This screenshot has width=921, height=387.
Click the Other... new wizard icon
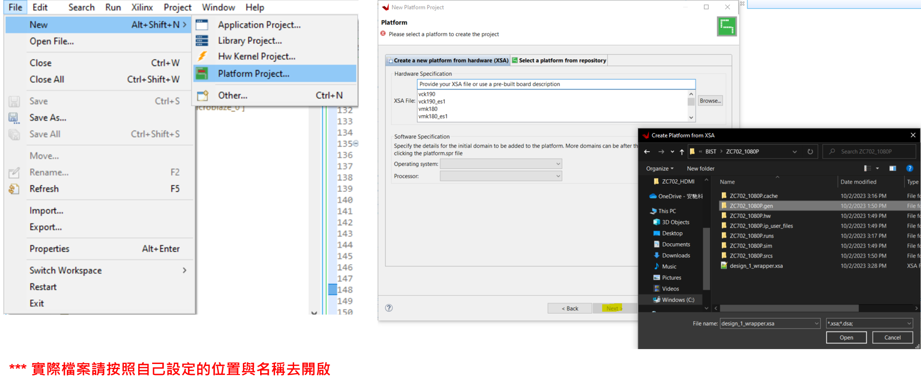point(203,95)
